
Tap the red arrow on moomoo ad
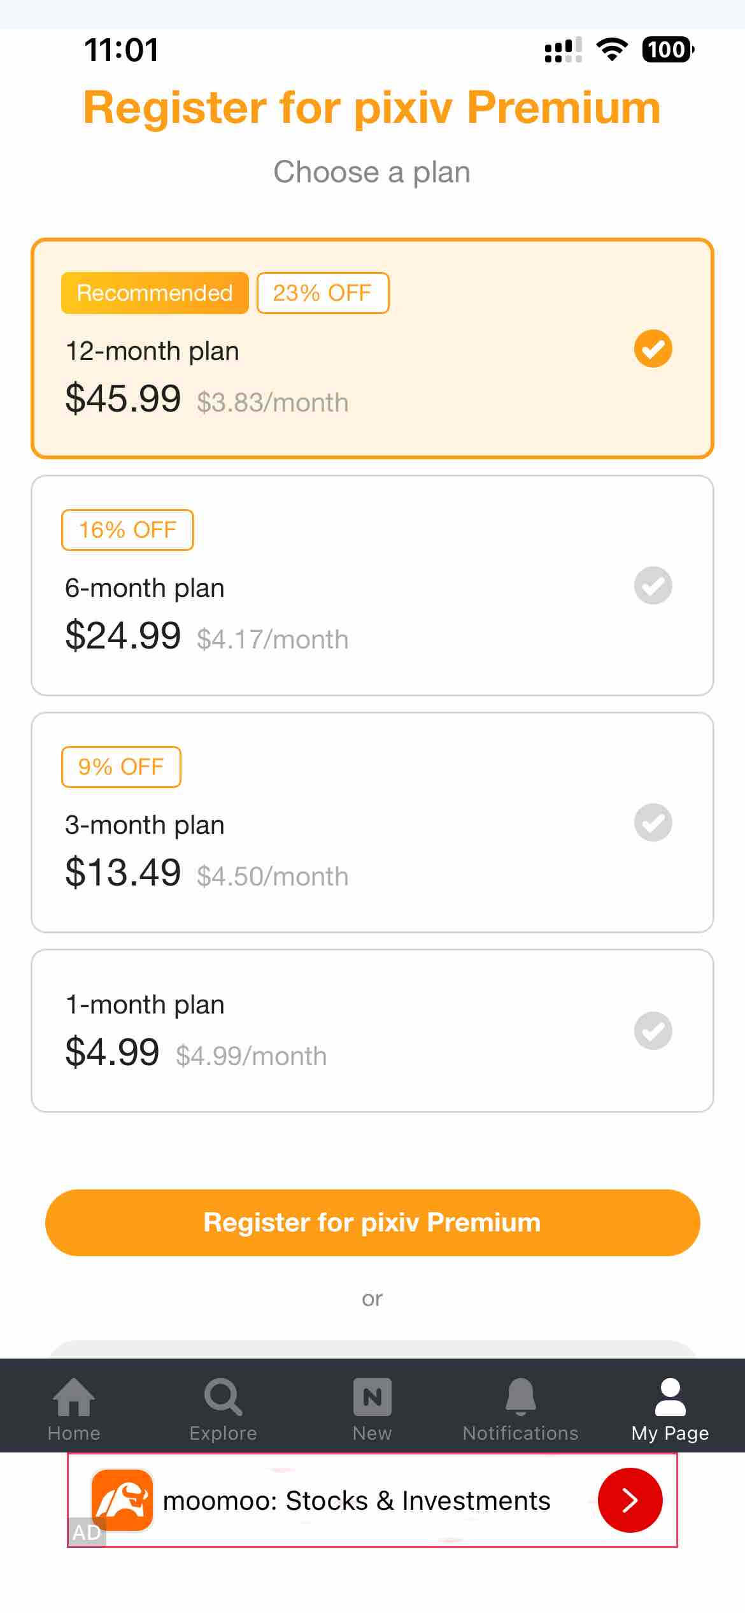tap(630, 1500)
